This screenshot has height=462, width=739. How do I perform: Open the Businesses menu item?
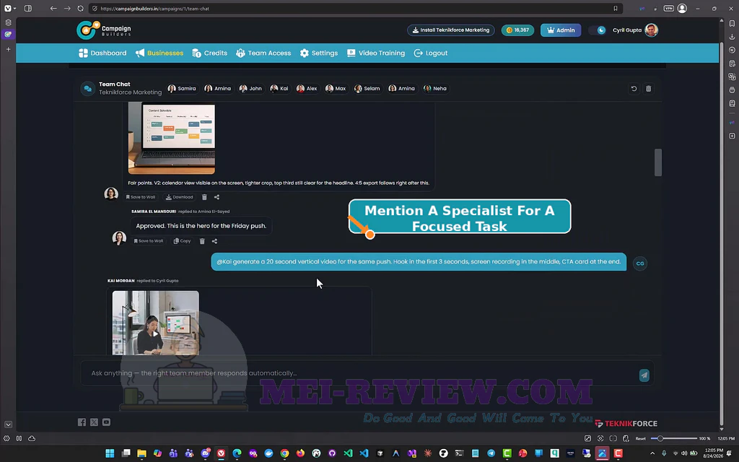159,53
